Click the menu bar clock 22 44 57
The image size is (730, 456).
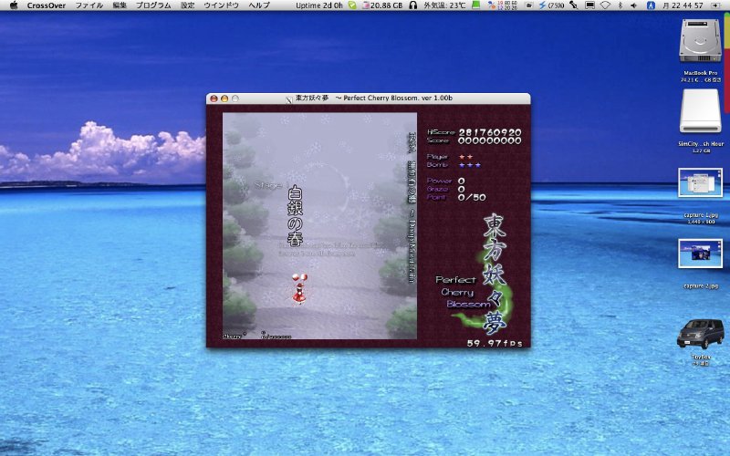pos(682,5)
